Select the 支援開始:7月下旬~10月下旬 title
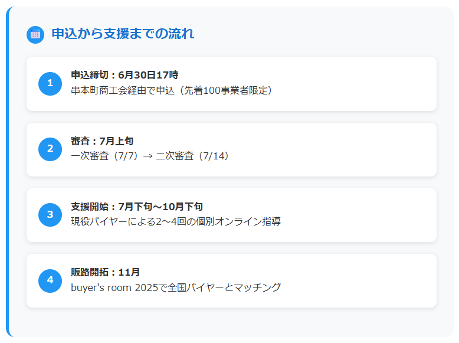 (137, 207)
